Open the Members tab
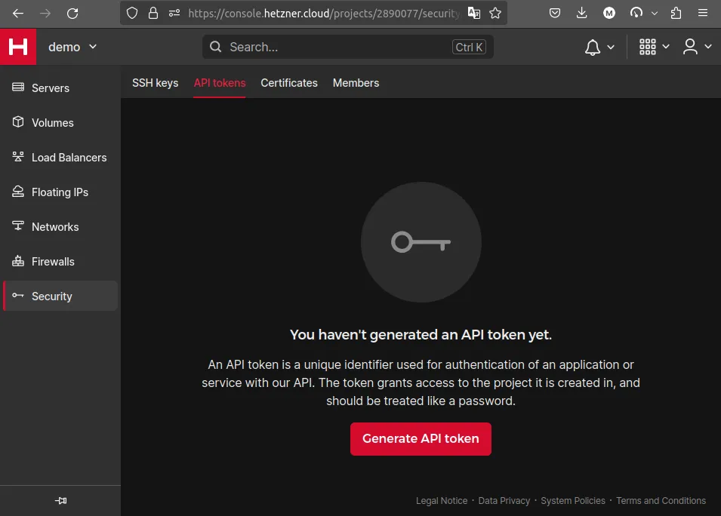 point(356,83)
